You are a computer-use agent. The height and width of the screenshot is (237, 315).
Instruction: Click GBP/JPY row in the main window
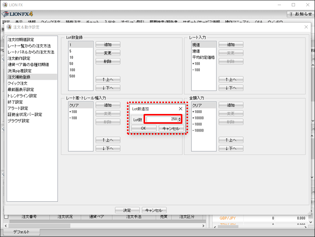coord(260,218)
